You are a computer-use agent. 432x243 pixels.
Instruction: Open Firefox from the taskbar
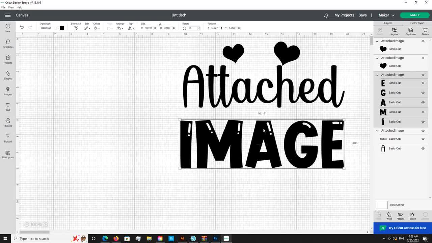coord(116,239)
